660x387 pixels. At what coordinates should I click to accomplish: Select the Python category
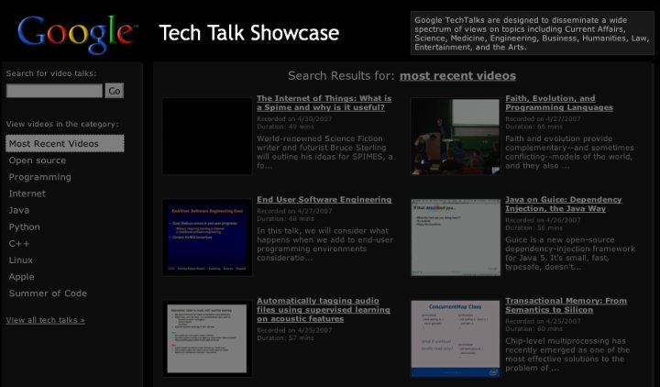[25, 227]
